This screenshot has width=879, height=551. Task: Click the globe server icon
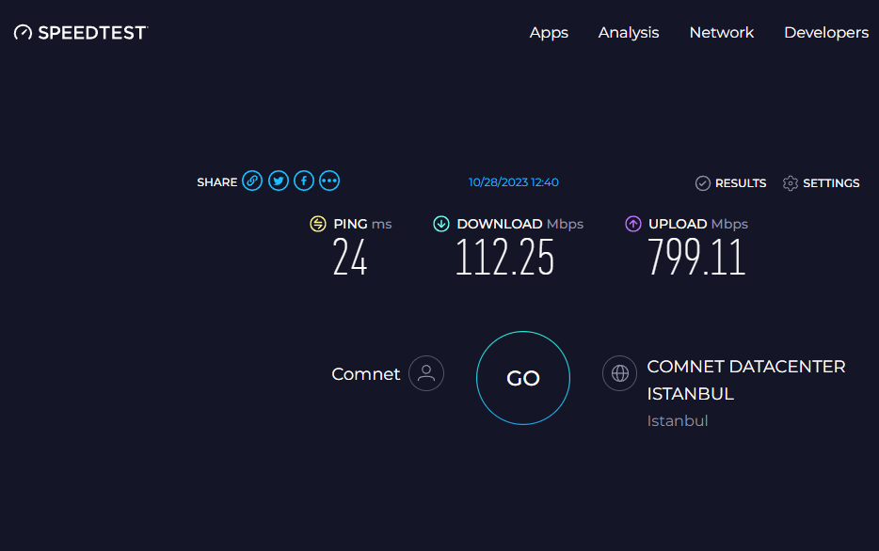619,373
